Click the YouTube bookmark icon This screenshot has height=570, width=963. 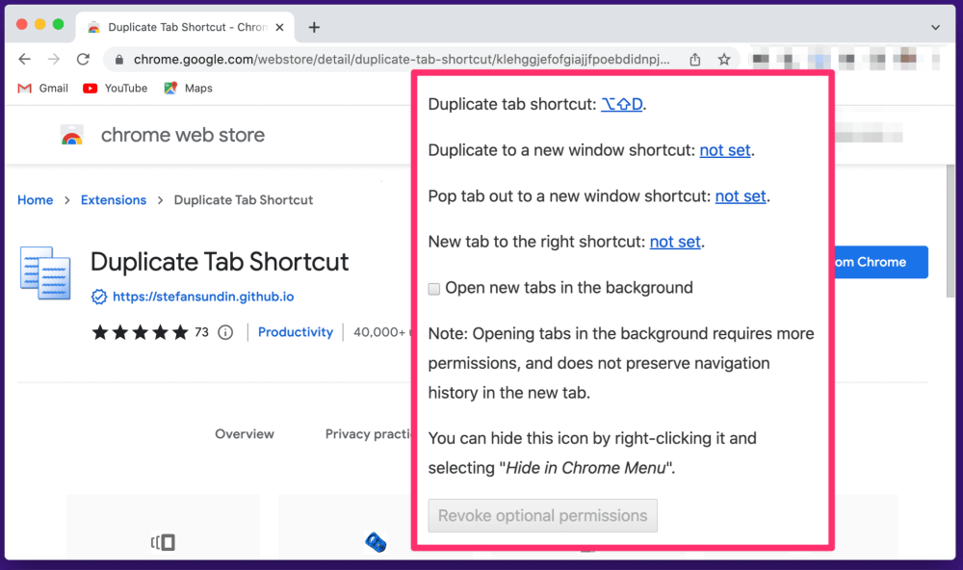coord(90,89)
